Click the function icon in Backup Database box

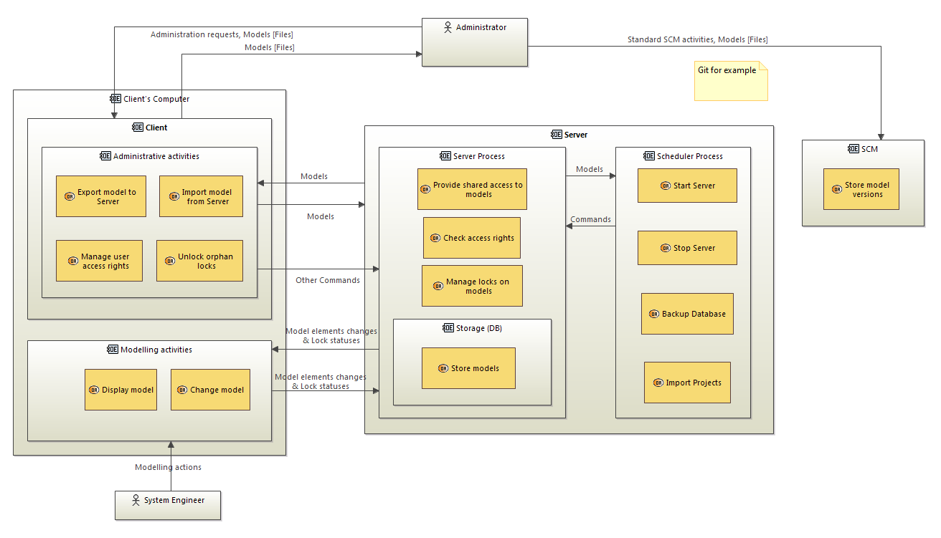[x=654, y=314]
